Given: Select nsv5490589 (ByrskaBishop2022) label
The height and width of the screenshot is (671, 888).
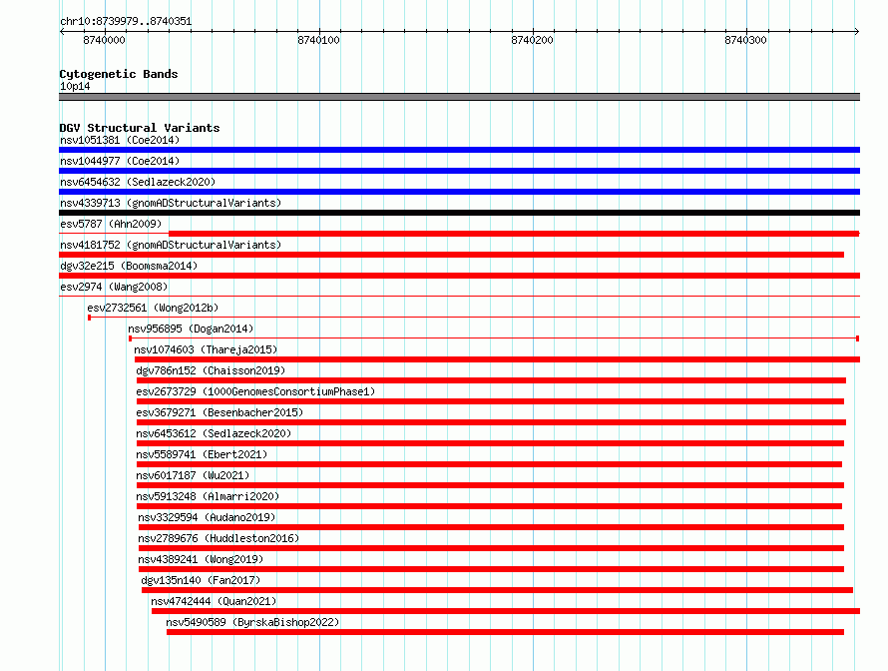Looking at the screenshot, I should coord(252,622).
